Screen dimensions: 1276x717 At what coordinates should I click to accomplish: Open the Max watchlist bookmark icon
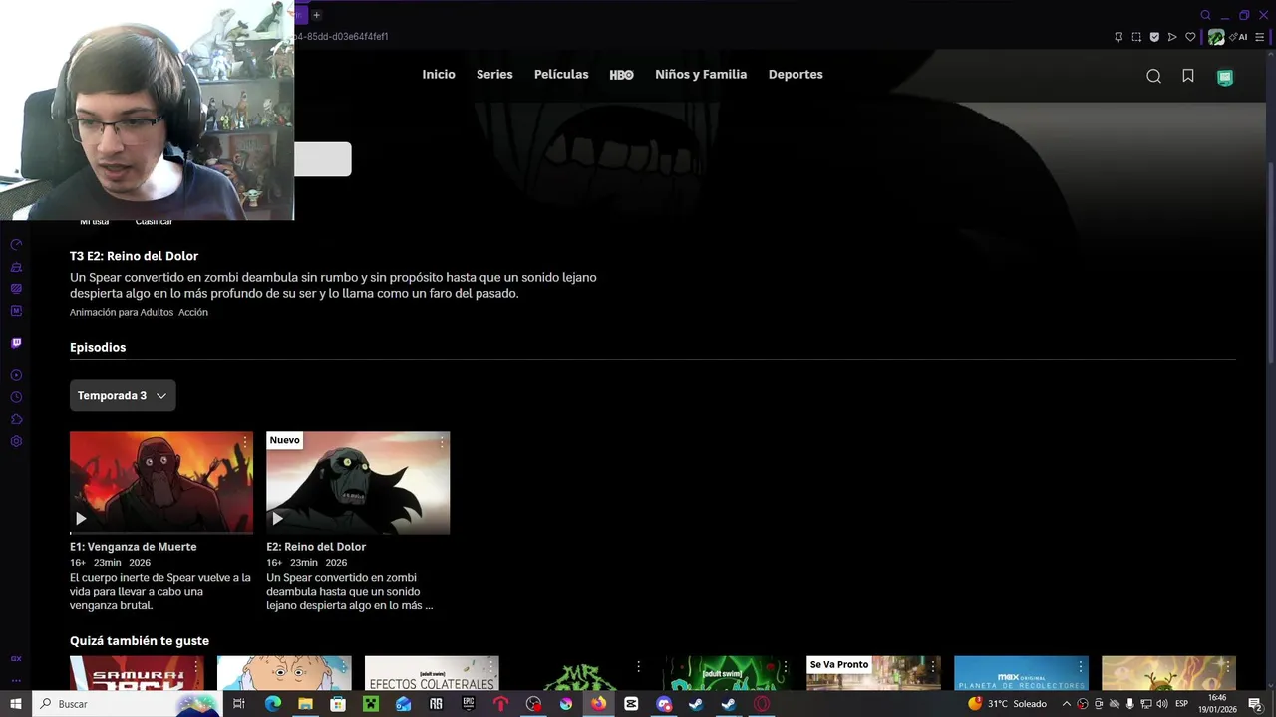tap(1188, 76)
